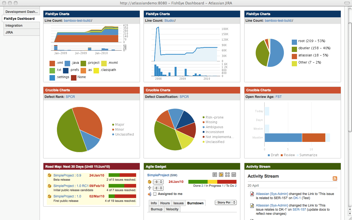Click the filter funnel icon in Agile Gadget
The height and width of the screenshot is (220, 352).
click(x=149, y=188)
